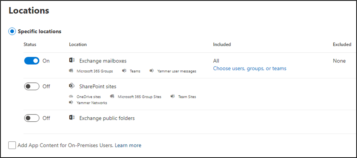Click the Exchange public folders icon

pos(72,118)
